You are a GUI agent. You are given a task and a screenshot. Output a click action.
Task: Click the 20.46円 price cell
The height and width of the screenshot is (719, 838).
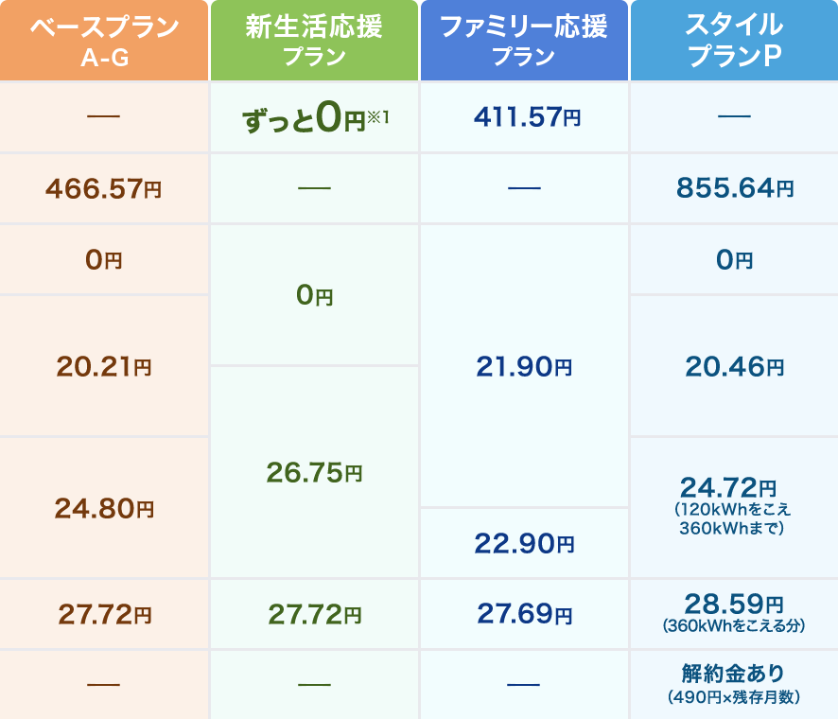pos(734,366)
